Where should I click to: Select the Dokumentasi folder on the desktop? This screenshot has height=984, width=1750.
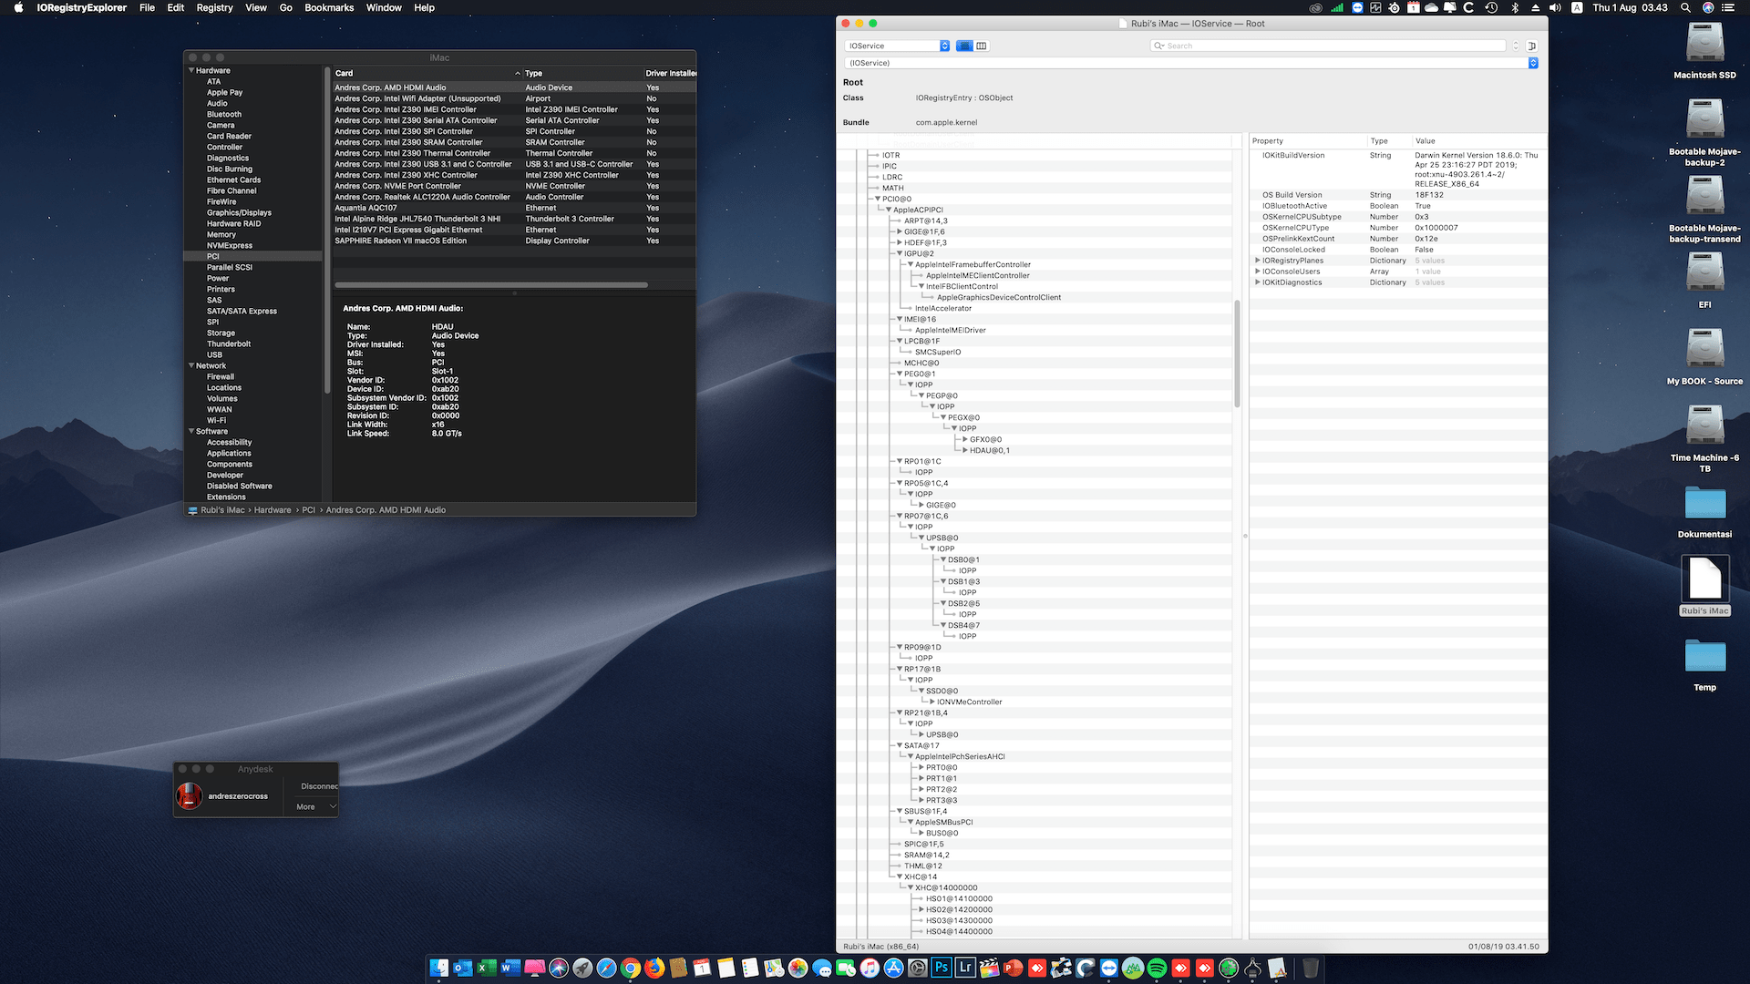1704,511
